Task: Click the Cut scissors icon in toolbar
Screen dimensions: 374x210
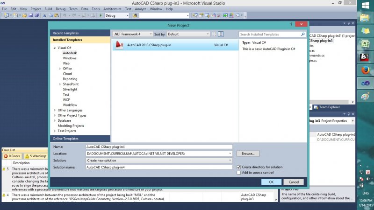Action: 44,15
